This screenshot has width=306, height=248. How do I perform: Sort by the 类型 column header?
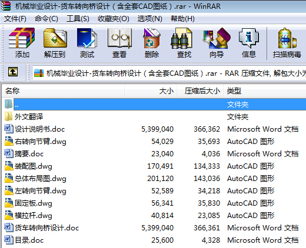(265, 91)
